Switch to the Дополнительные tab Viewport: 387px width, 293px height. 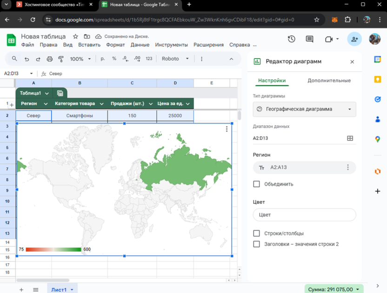pos(329,80)
